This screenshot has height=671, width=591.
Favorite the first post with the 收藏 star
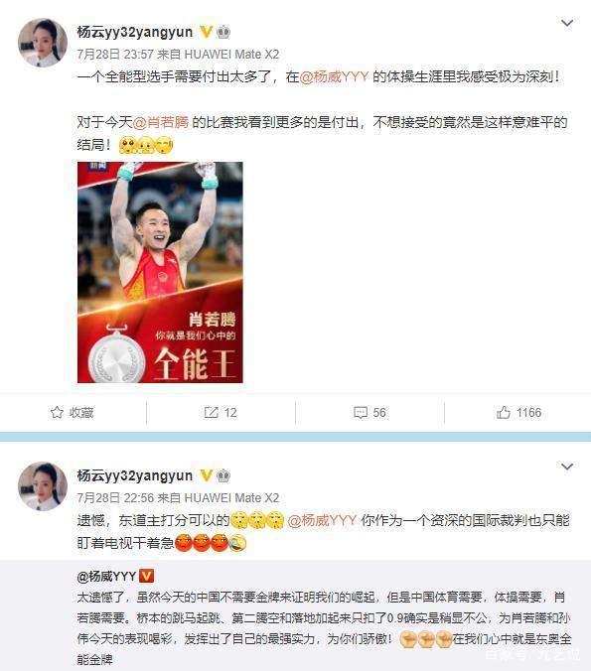72,413
